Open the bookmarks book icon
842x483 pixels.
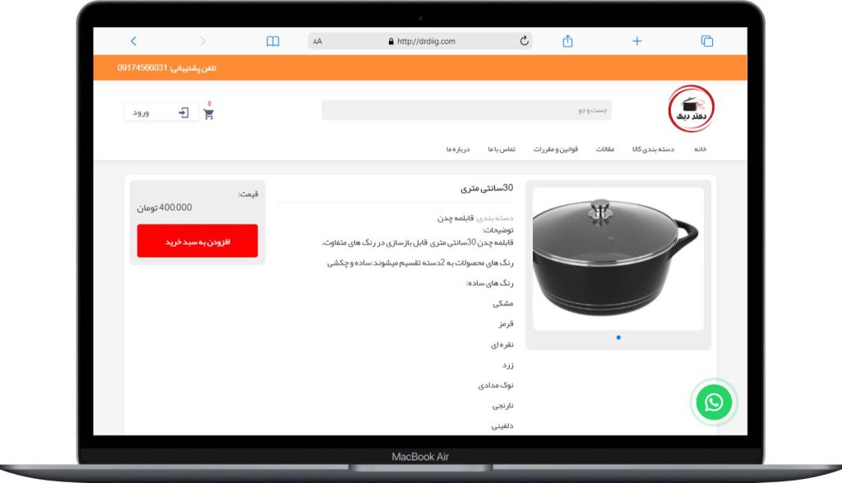[273, 41]
